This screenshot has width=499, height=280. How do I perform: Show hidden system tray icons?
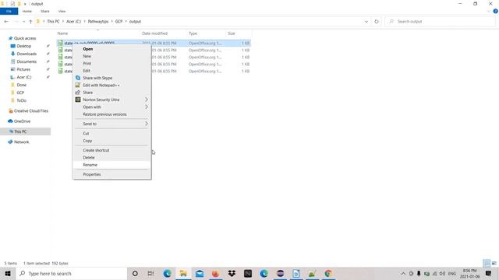403,273
